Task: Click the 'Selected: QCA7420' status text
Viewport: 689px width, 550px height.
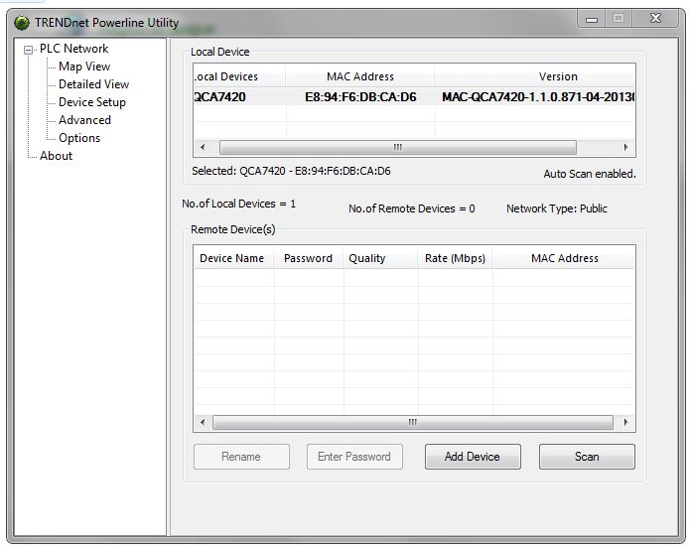Action: [291, 171]
